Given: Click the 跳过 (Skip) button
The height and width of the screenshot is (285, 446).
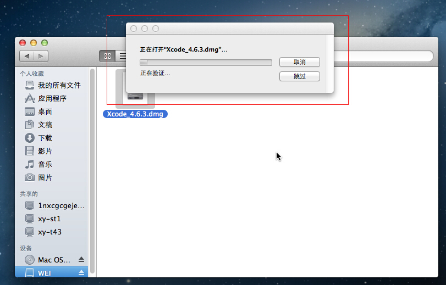Looking at the screenshot, I should [x=300, y=76].
